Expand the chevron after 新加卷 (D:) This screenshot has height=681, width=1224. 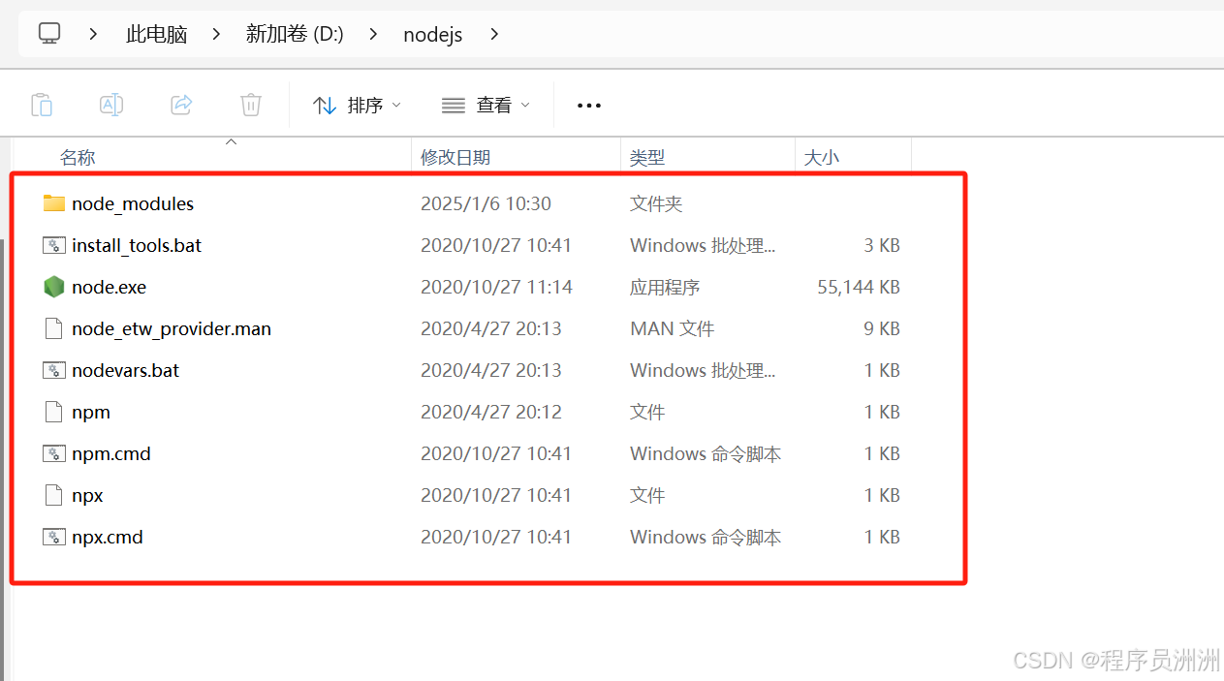[x=373, y=34]
